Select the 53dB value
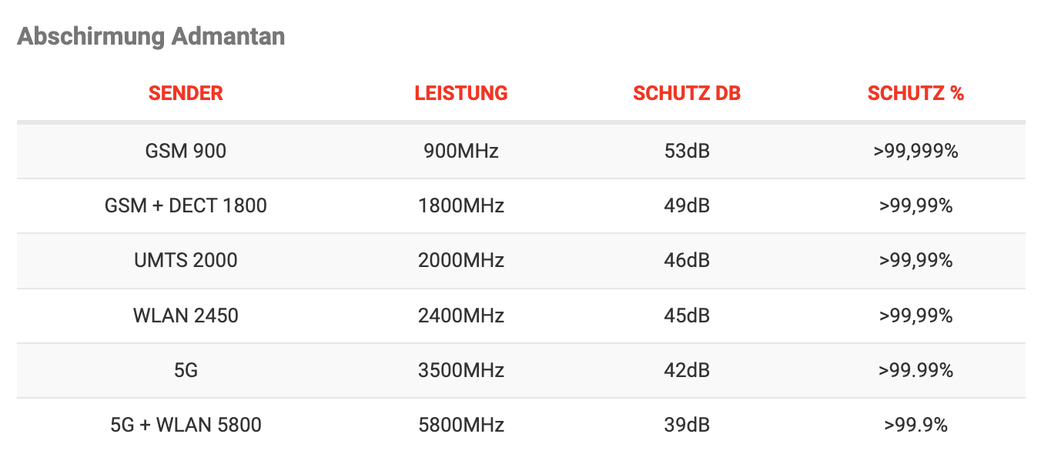This screenshot has height=474, width=1041. coord(687,151)
